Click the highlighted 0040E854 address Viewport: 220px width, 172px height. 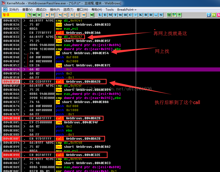[11, 69]
